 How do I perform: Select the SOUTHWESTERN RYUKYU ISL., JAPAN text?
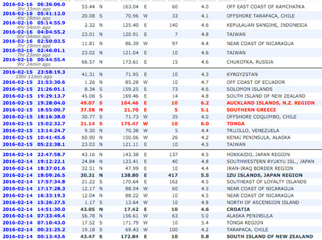pos(270,161)
